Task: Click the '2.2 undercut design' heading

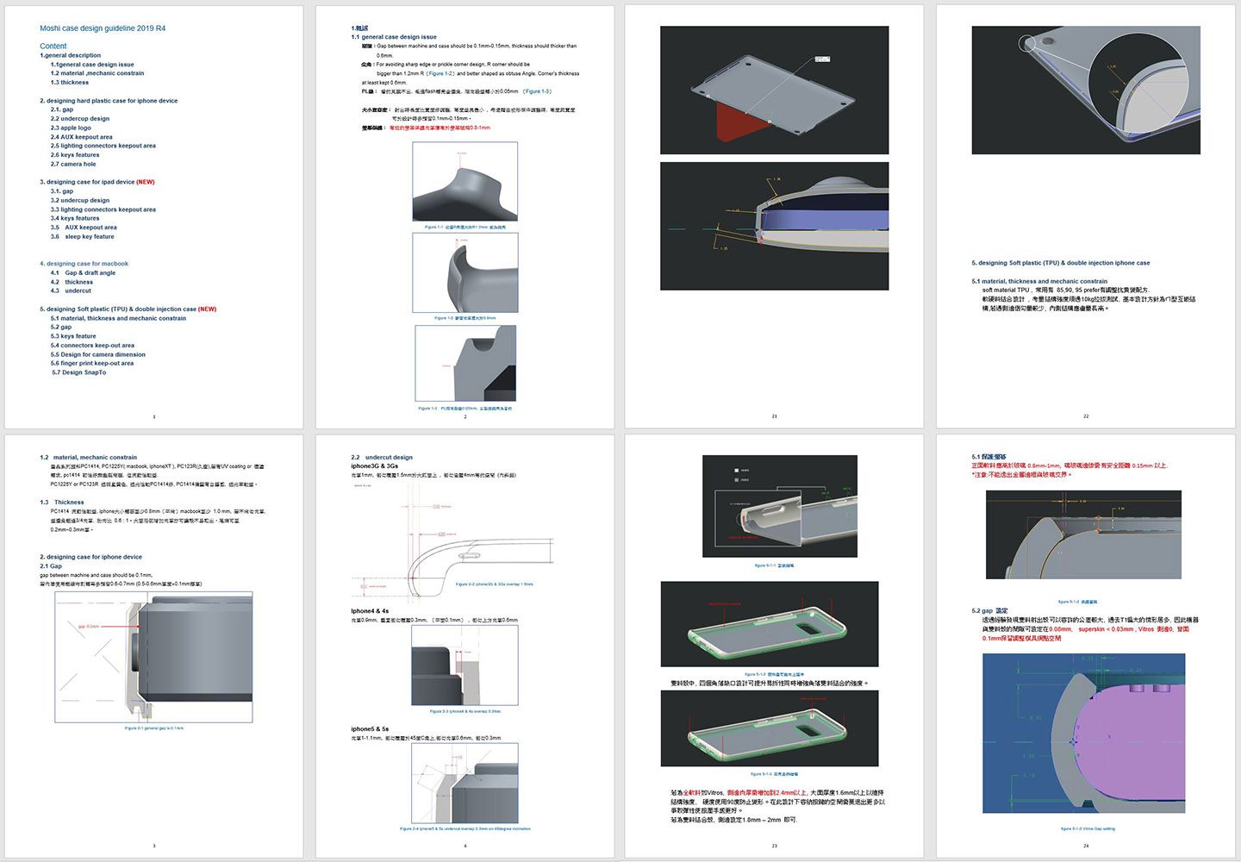Action: [382, 457]
